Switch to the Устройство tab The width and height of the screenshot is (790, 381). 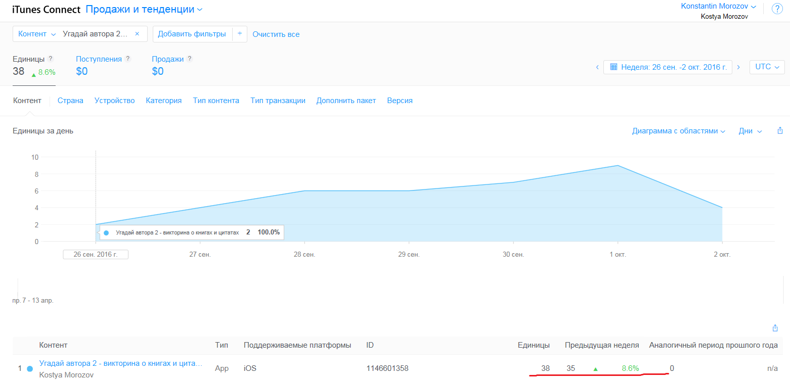pos(115,101)
